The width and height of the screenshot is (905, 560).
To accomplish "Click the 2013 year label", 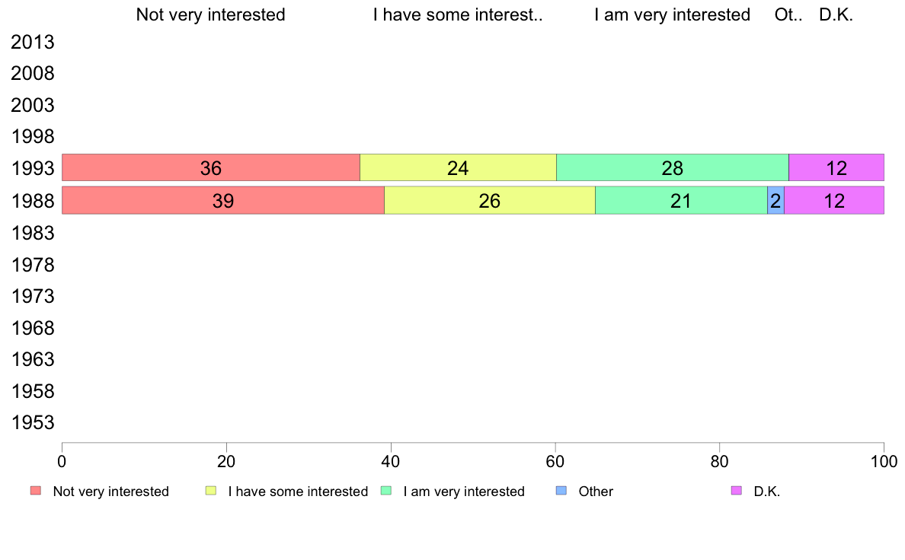I will 33,43.
